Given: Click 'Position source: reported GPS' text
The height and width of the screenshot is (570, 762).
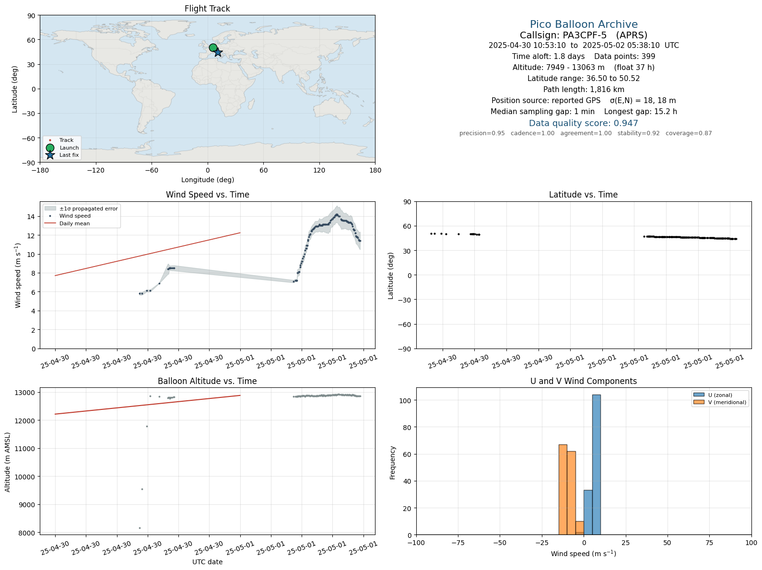Looking at the screenshot, I should (x=546, y=101).
